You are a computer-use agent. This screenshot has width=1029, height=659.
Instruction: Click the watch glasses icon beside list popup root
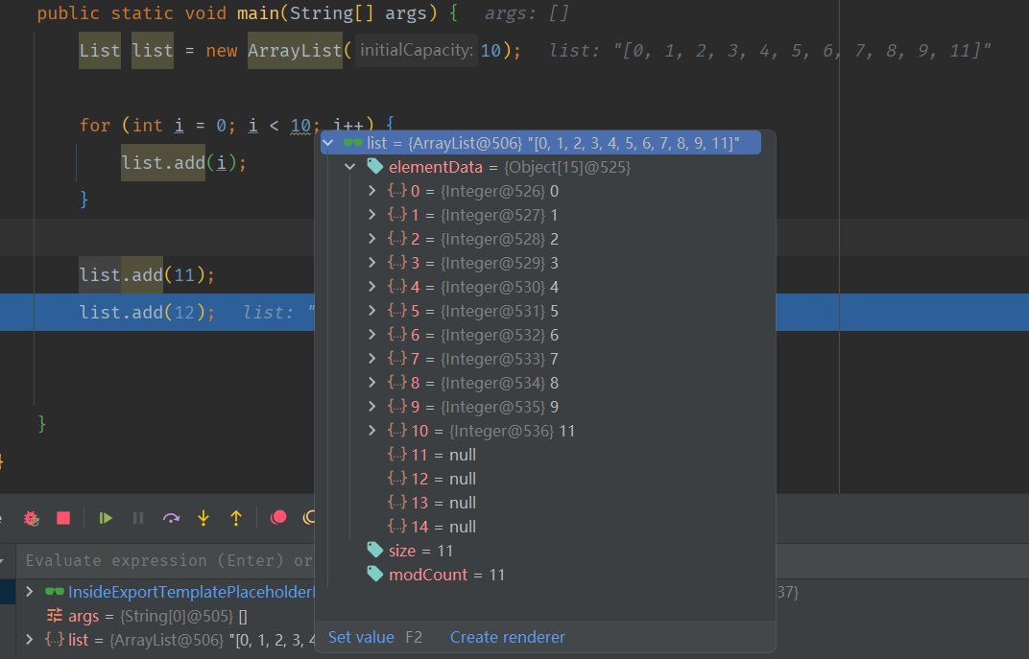pyautogui.click(x=353, y=142)
